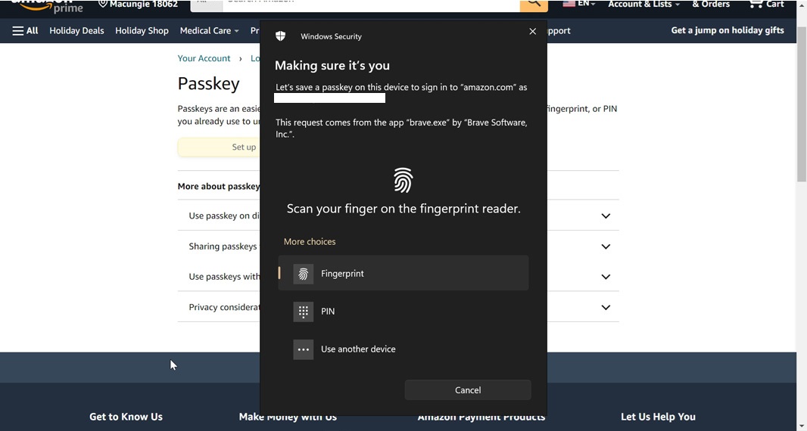Choose the PIN keypad icon option
Viewport: 807px width, 431px height.
304,312
